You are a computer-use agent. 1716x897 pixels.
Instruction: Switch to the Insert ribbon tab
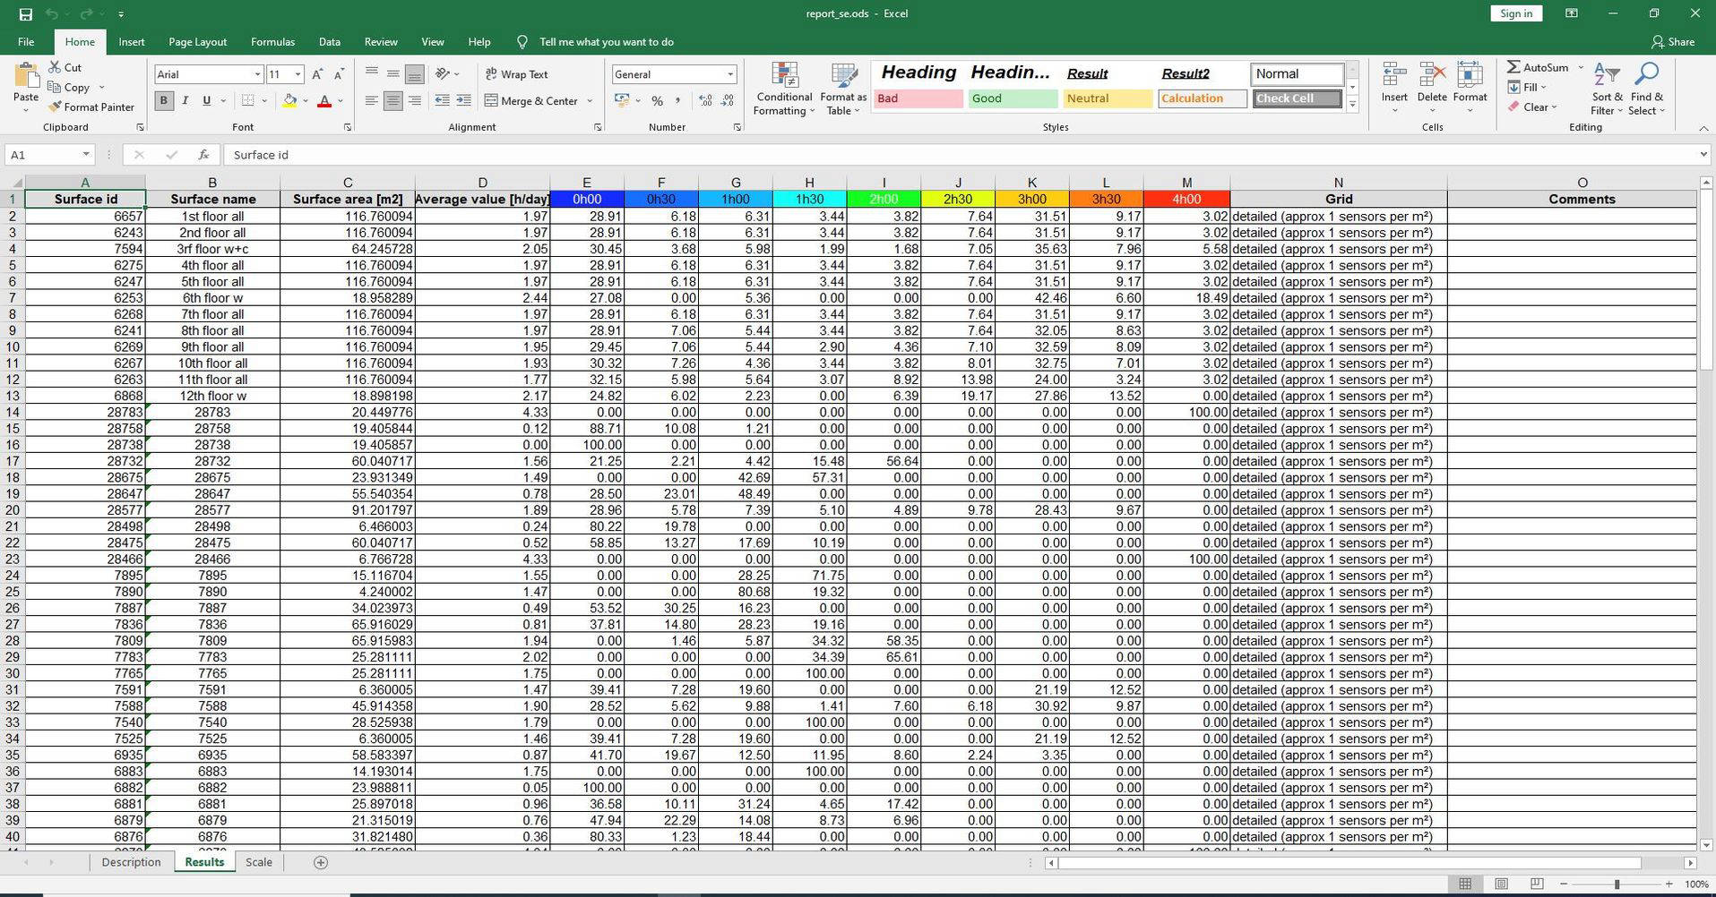132,42
